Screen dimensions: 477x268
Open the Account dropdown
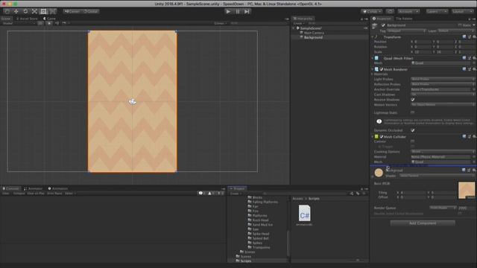pyautogui.click(x=408, y=11)
